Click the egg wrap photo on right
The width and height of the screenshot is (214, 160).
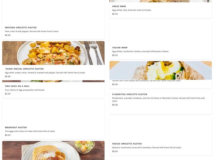(160, 70)
